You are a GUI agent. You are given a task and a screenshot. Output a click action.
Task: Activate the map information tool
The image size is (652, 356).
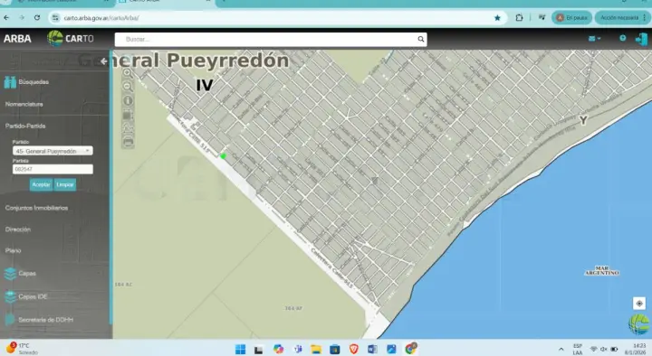(x=128, y=100)
